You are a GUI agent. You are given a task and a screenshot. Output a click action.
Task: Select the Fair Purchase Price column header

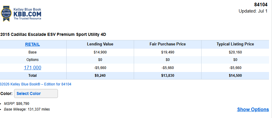point(167,44)
